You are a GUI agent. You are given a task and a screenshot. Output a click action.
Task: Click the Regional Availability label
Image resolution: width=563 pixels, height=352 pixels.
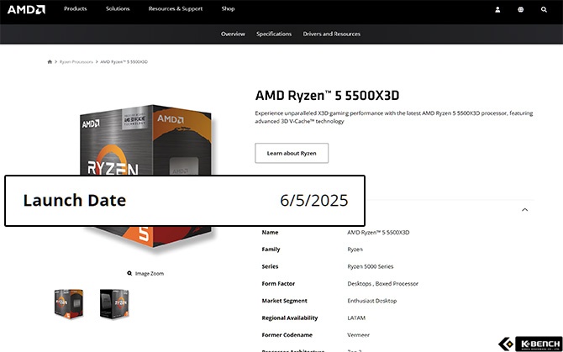tap(290, 318)
